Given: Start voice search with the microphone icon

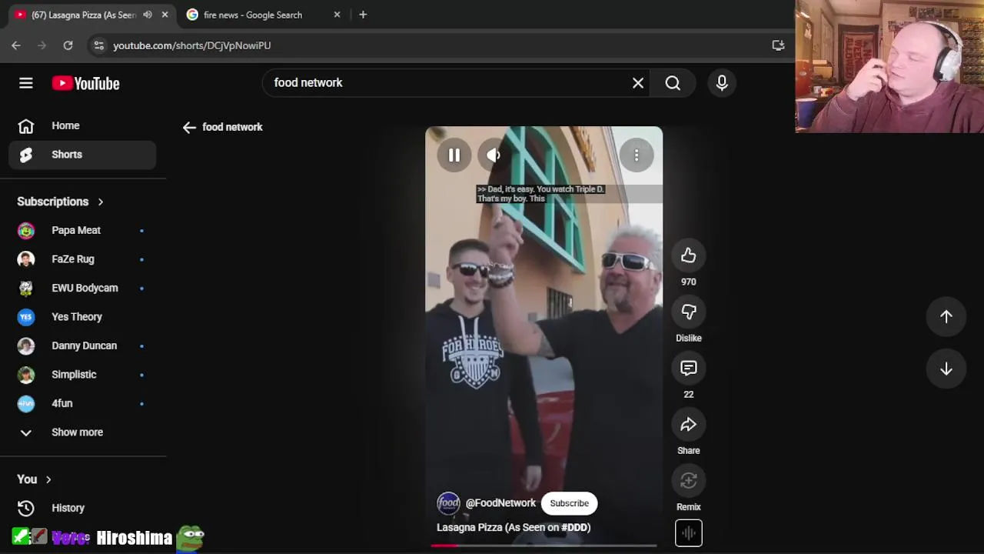Looking at the screenshot, I should pyautogui.click(x=722, y=83).
